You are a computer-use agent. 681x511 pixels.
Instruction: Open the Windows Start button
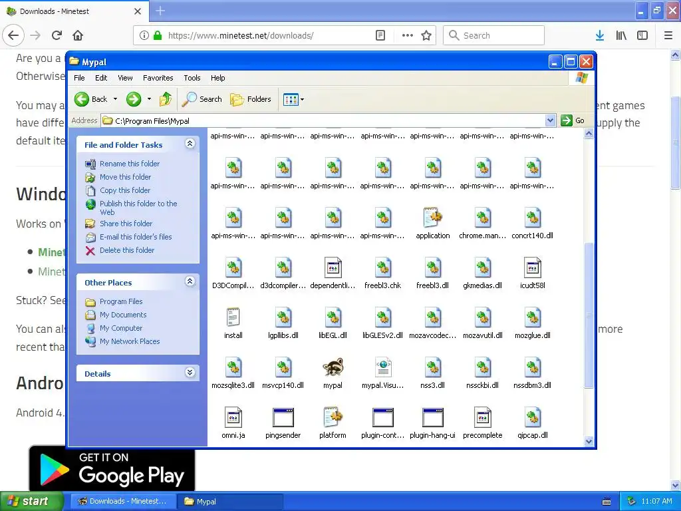click(x=32, y=501)
